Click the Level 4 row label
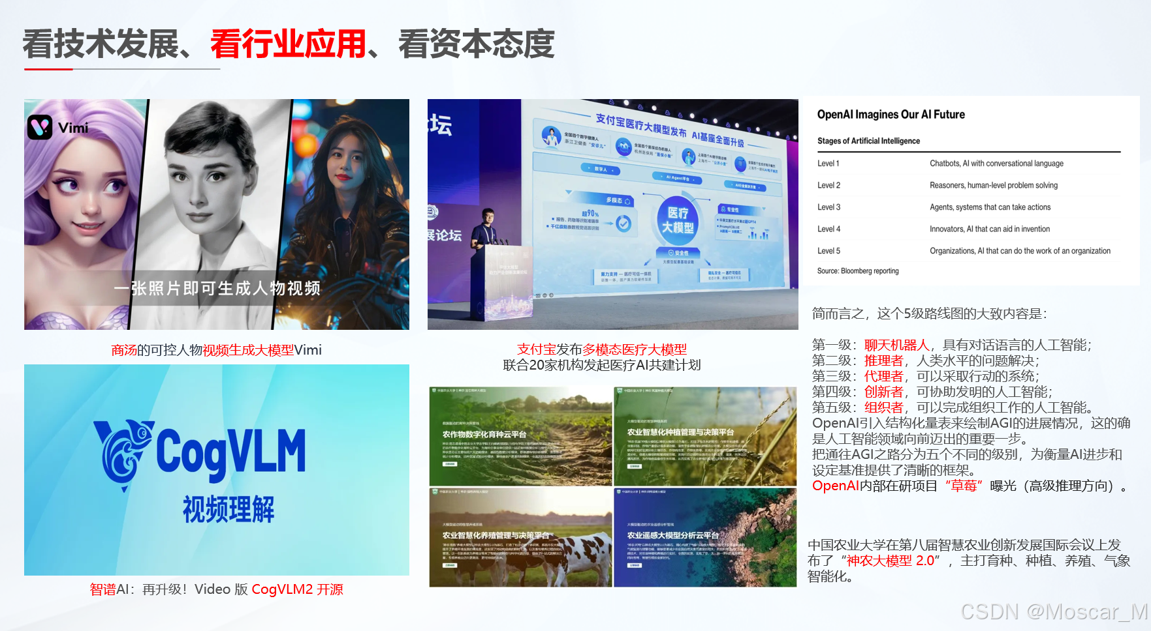The height and width of the screenshot is (631, 1151). [828, 229]
